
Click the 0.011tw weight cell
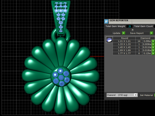tap(147, 47)
